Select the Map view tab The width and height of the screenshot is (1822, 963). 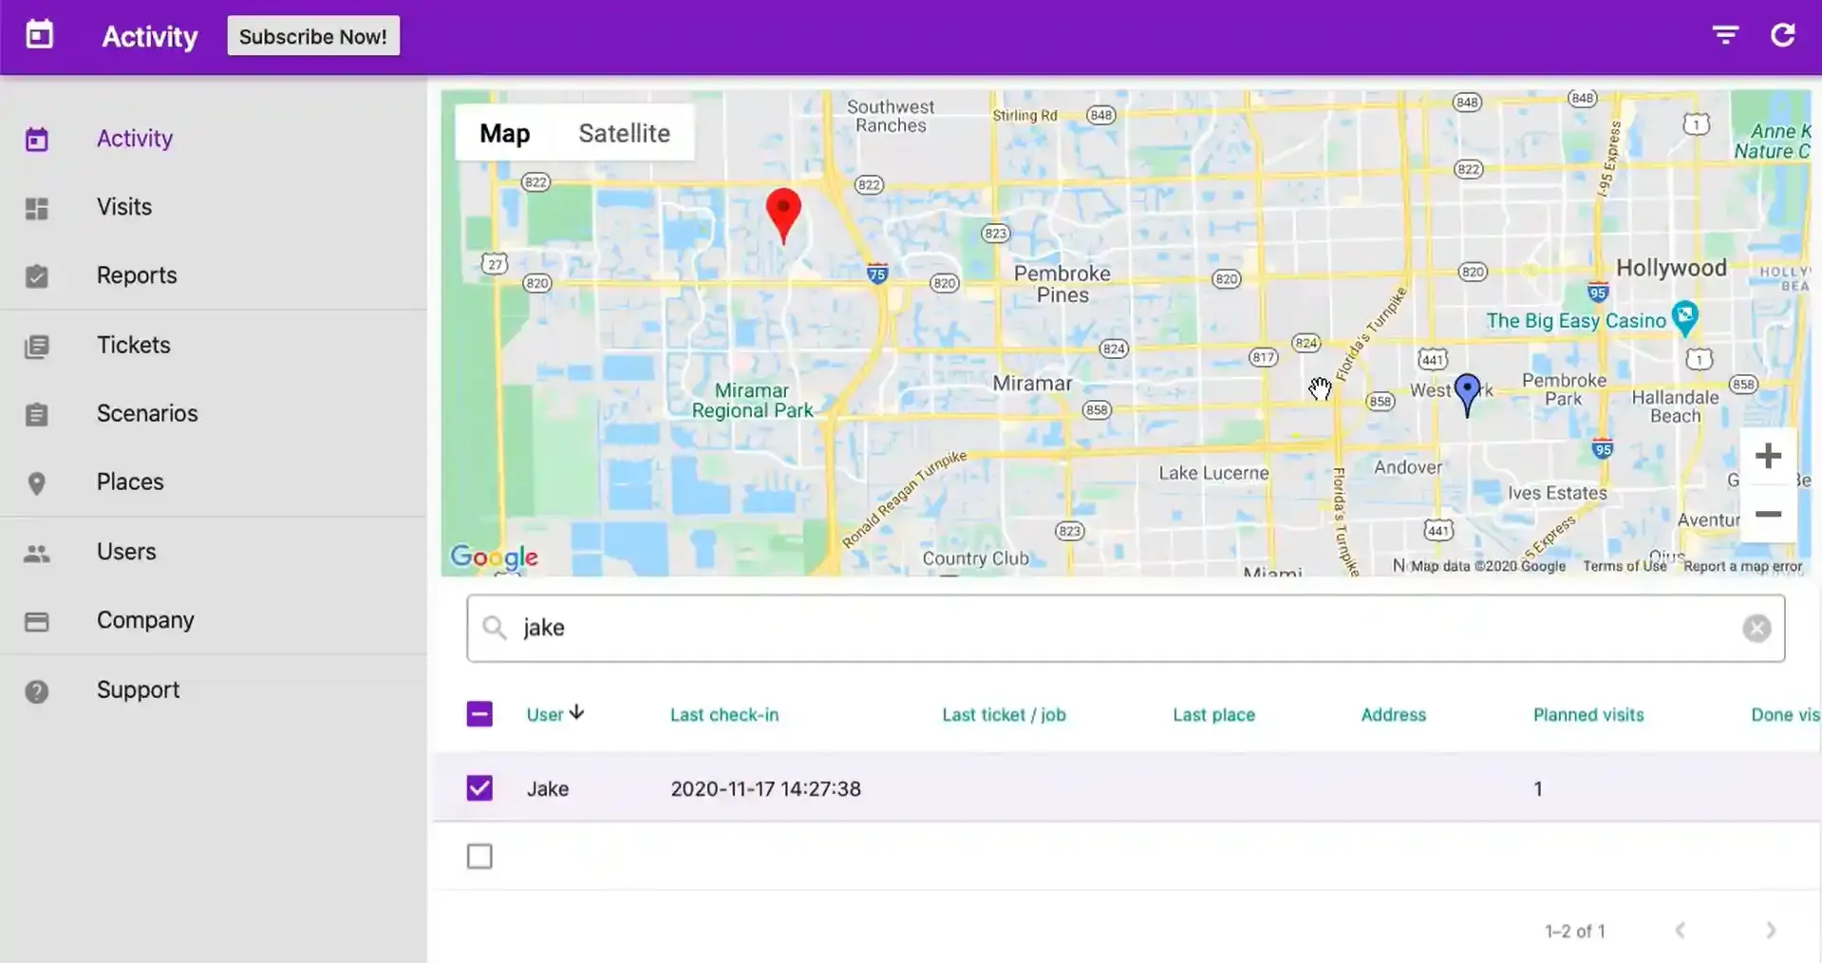(503, 133)
